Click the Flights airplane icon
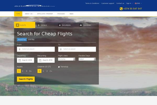Viewport: 157px width, 105px height. (x=18, y=25)
